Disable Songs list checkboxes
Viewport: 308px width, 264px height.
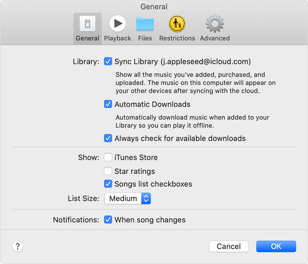point(108,184)
